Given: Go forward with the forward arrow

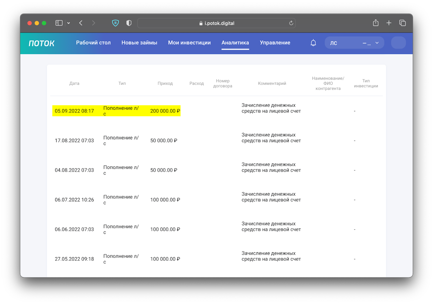Looking at the screenshot, I should [94, 23].
